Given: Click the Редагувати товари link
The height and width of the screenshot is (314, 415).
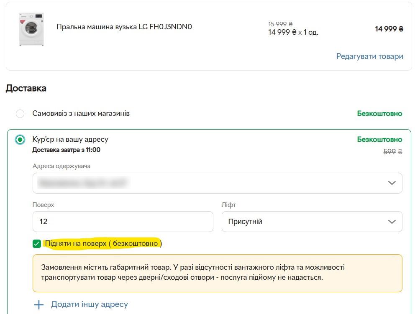Looking at the screenshot, I should pos(369,56).
